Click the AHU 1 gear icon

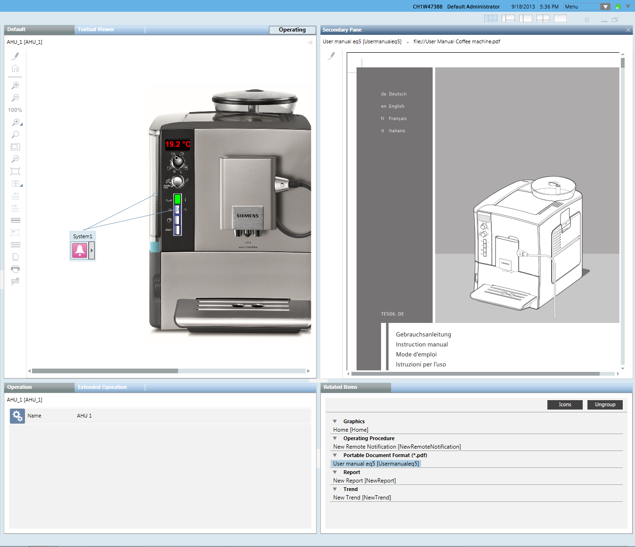tap(17, 416)
